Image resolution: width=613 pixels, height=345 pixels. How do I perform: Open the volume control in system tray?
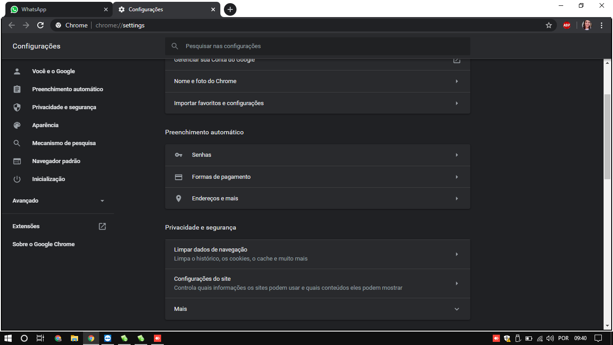[550, 338]
